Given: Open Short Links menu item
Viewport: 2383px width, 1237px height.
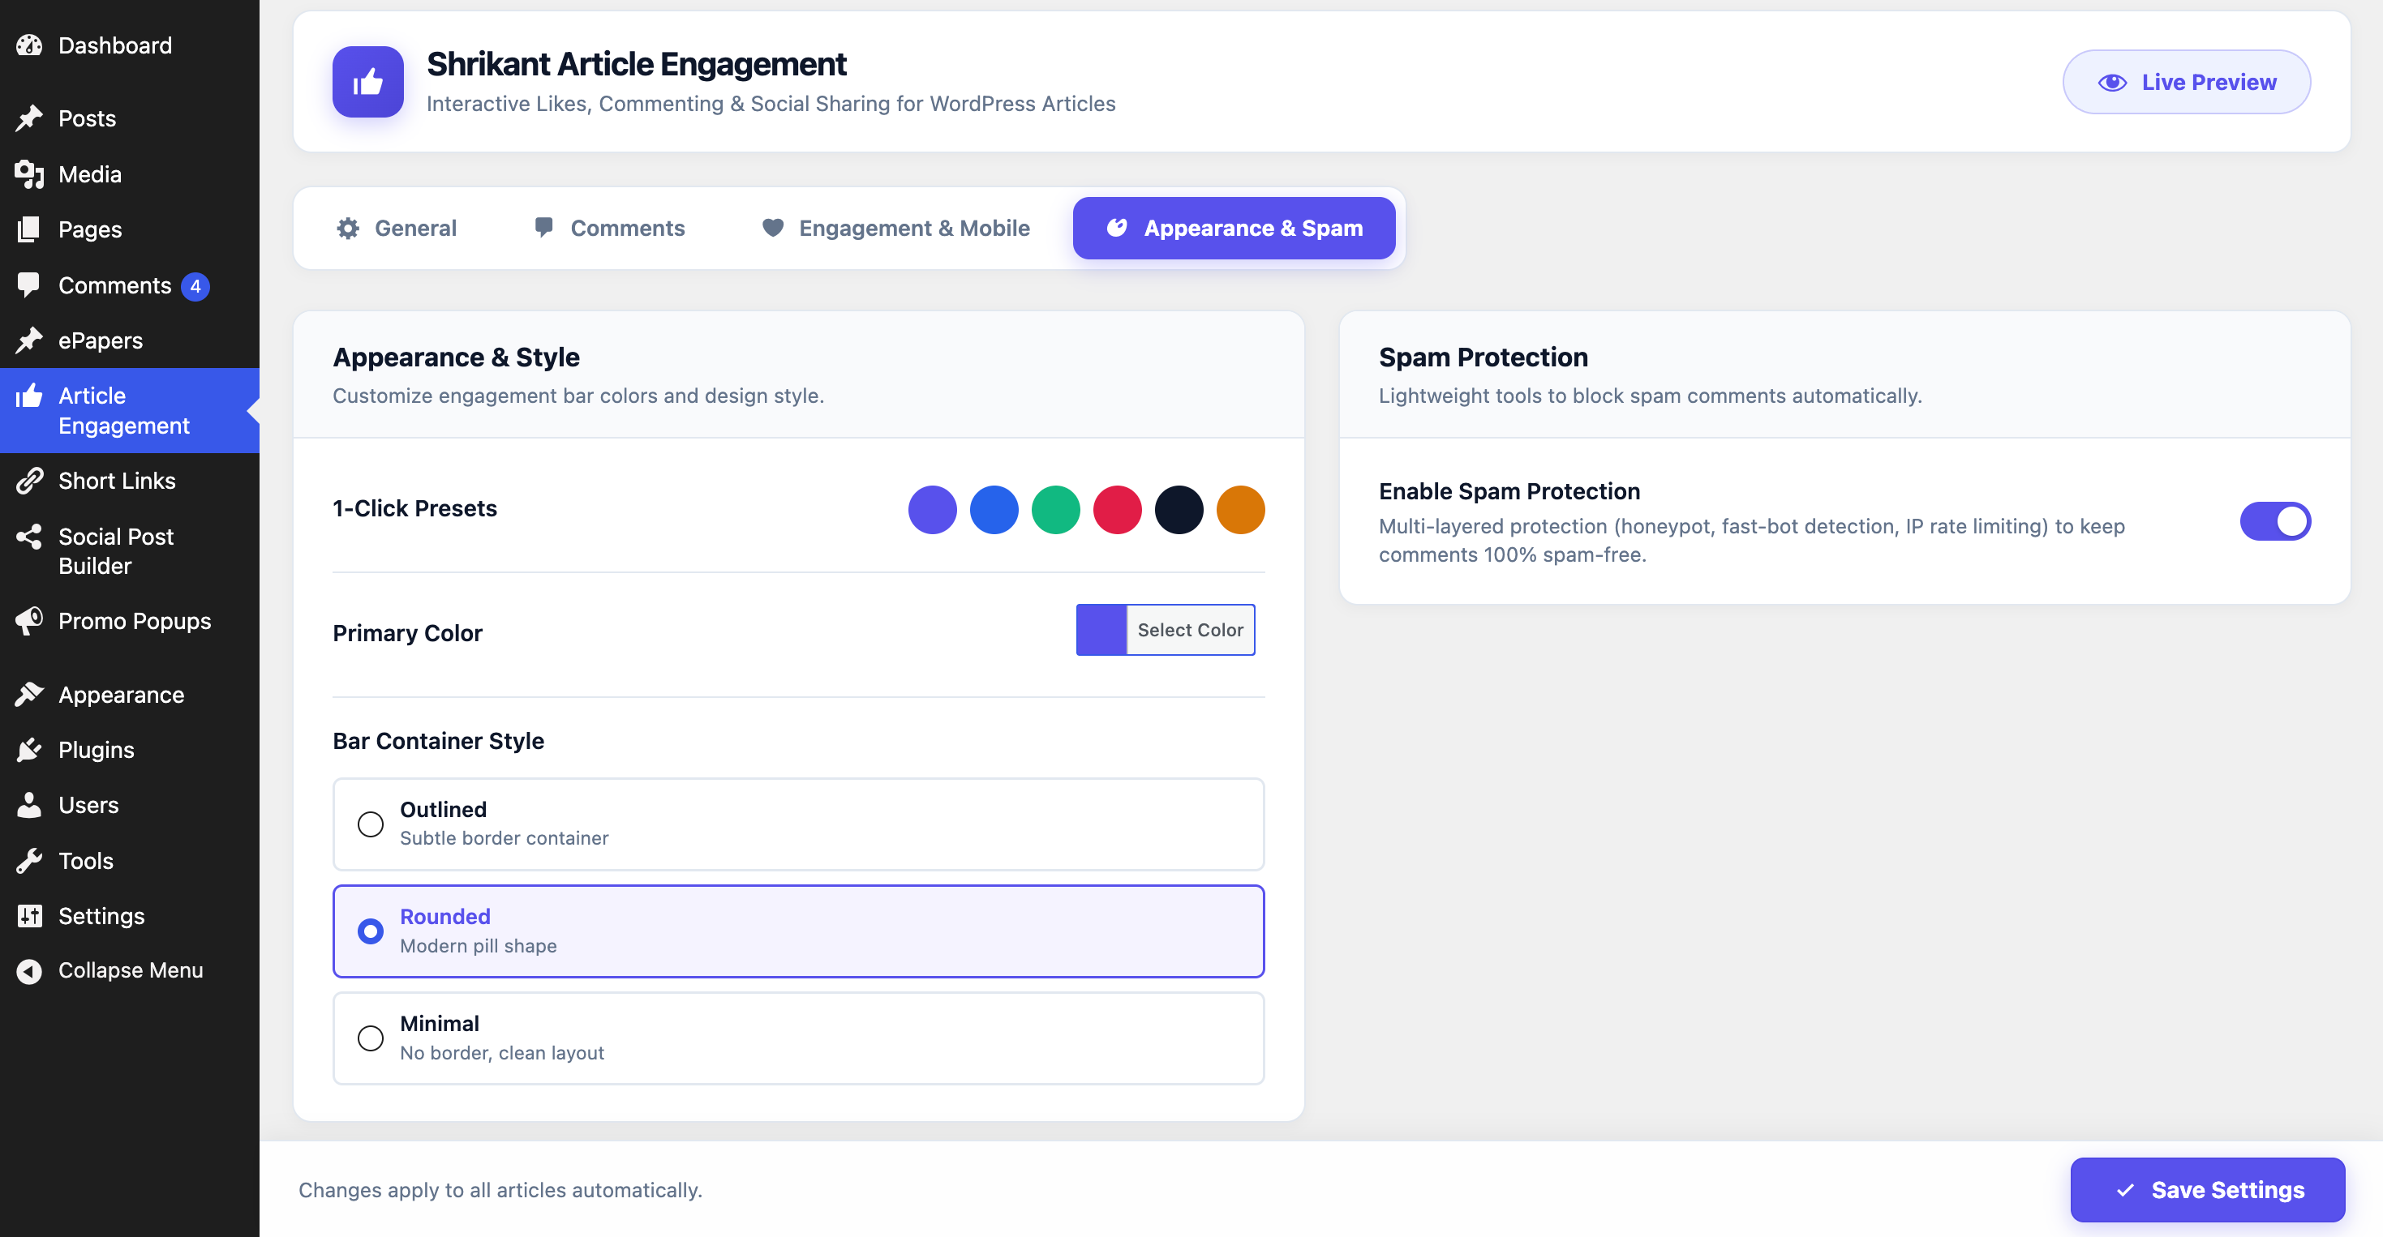Looking at the screenshot, I should point(130,481).
